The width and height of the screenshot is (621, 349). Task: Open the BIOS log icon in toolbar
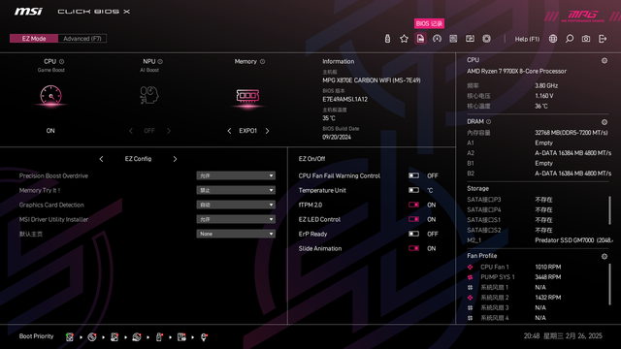click(420, 39)
